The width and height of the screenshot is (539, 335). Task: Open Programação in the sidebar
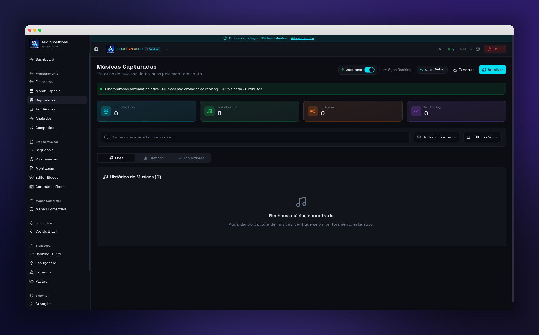coord(57,159)
